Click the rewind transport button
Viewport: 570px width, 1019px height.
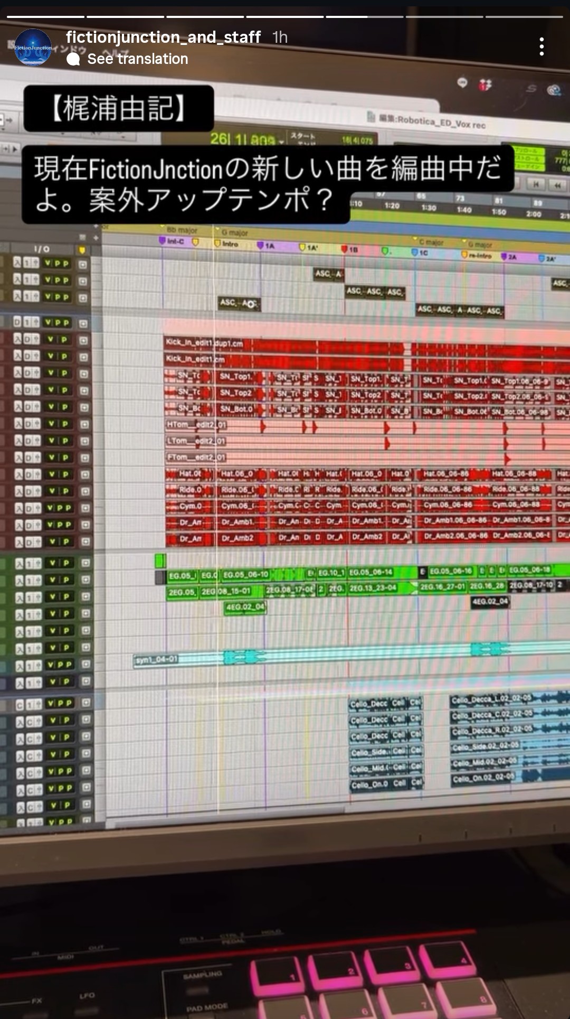click(x=557, y=185)
